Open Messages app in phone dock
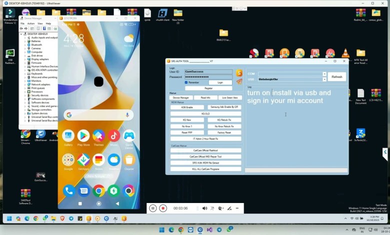The image size is (390, 235). [84, 190]
